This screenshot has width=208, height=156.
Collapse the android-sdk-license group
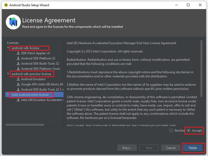point(8,48)
